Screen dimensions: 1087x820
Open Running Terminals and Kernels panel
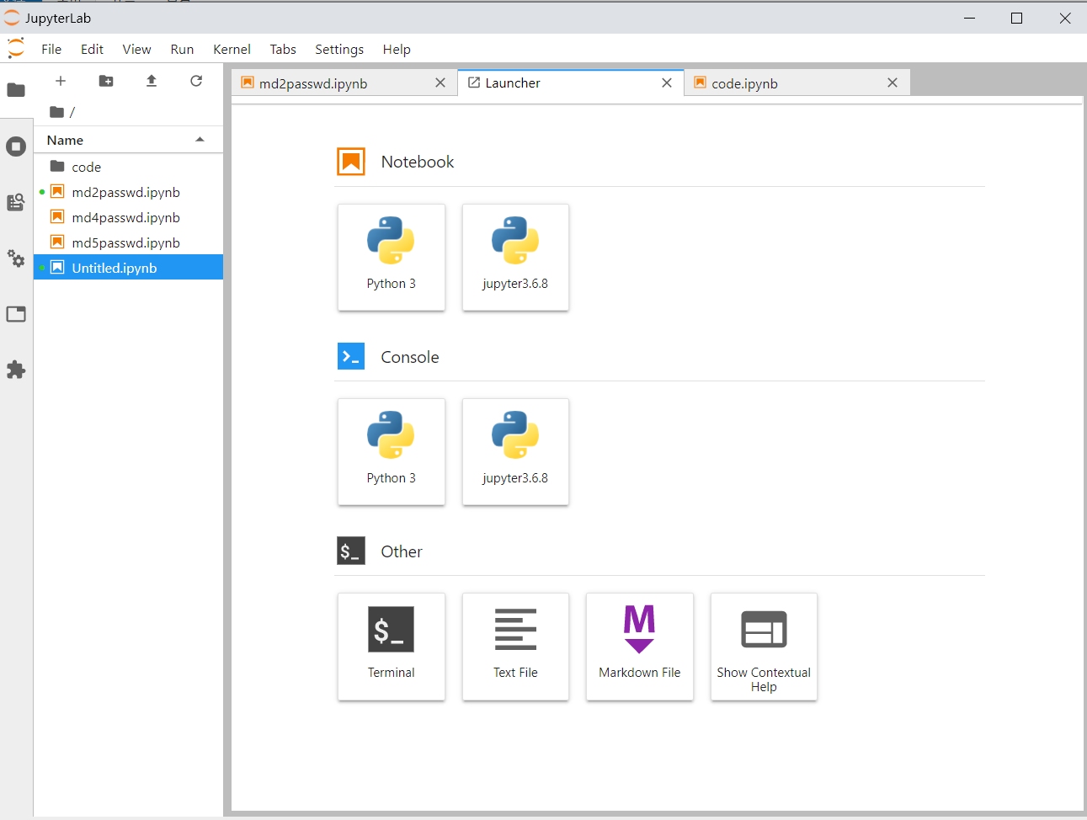(16, 146)
